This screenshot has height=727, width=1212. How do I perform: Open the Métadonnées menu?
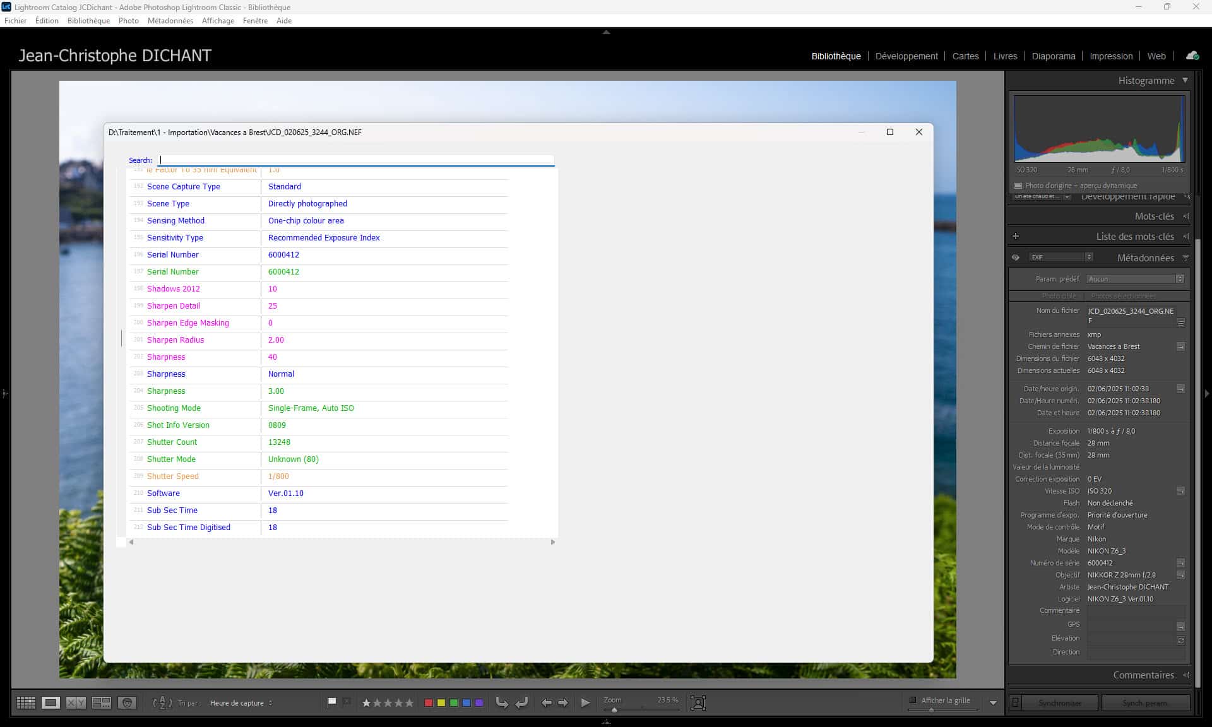(170, 21)
